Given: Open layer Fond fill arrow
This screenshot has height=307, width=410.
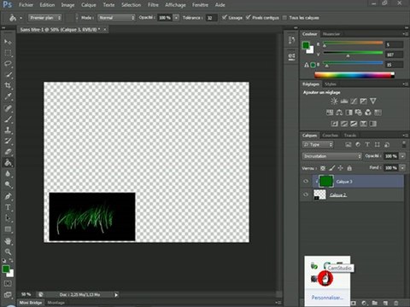Looking at the screenshot, I should 402,168.
